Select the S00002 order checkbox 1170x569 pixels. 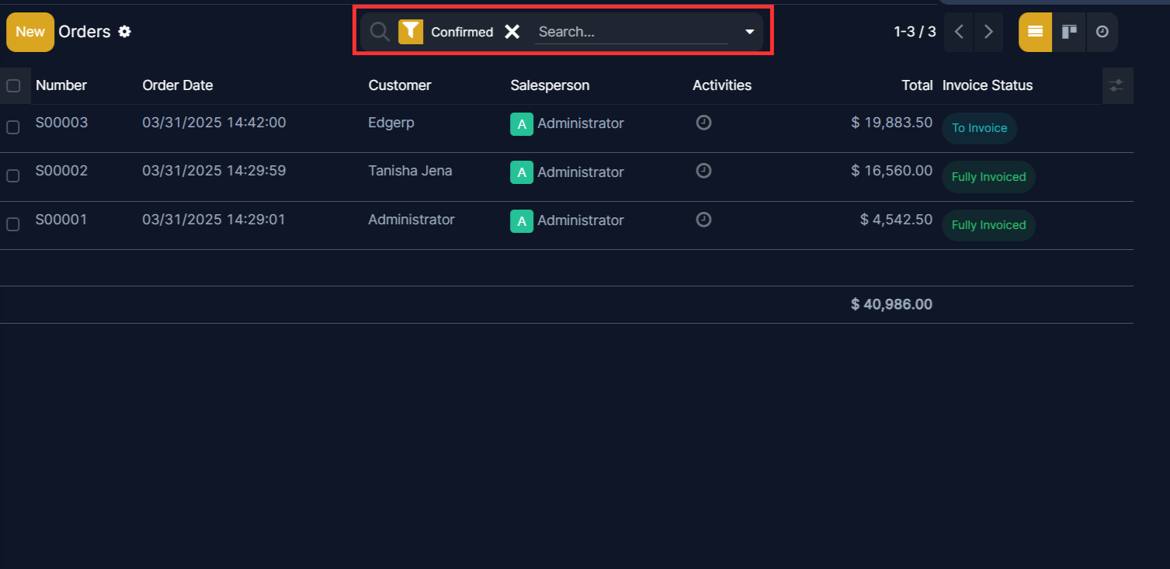coord(13,176)
